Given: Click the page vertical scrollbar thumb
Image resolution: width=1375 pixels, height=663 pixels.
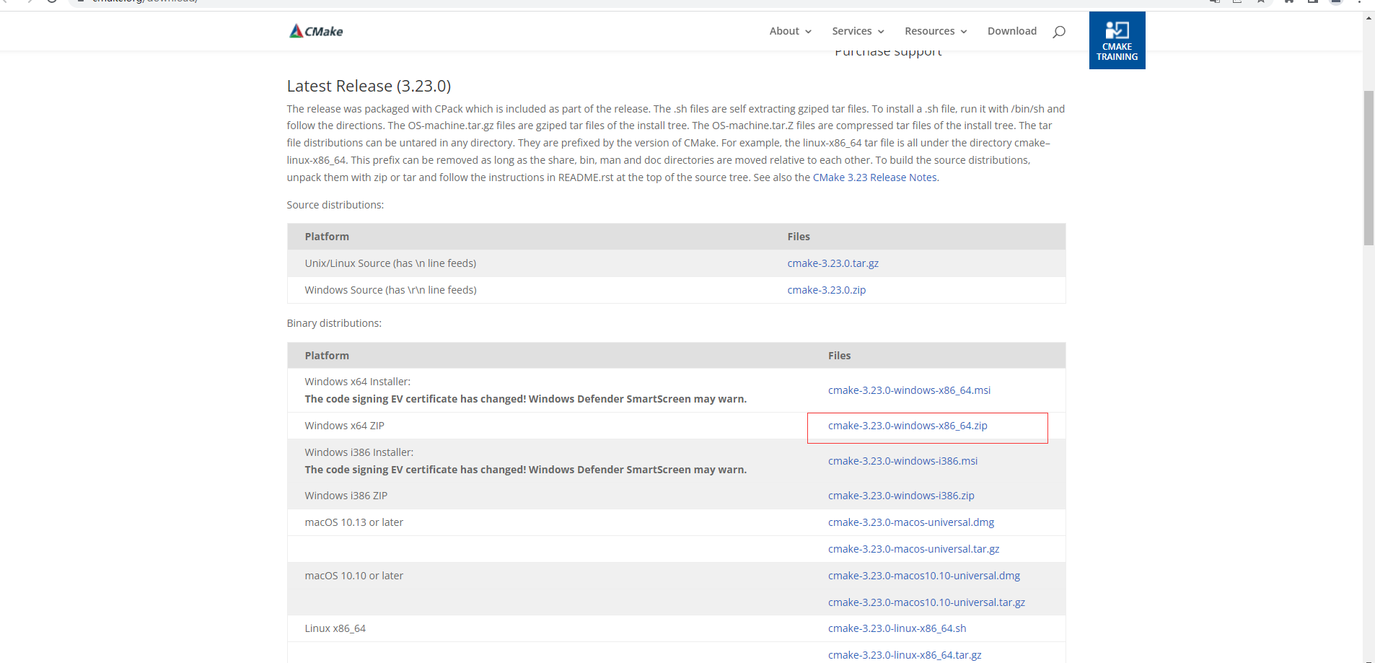Looking at the screenshot, I should pos(1369,167).
